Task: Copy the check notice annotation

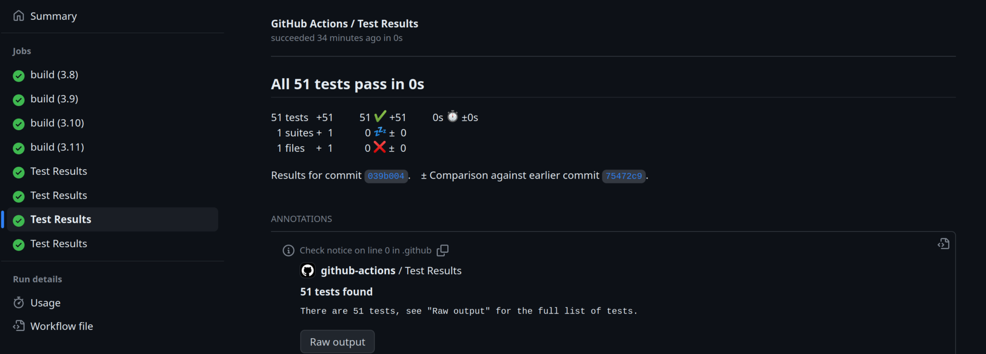Action: point(442,250)
